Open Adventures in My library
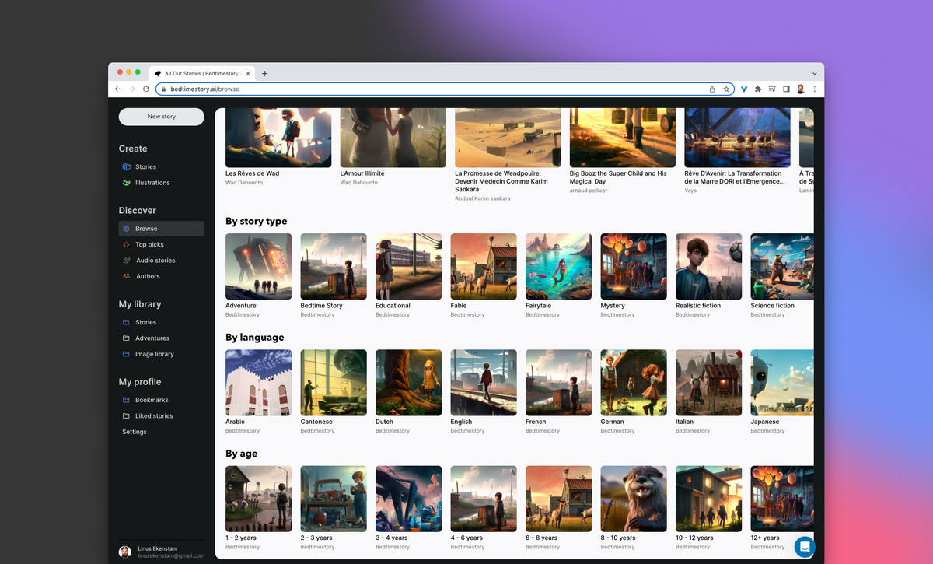Screen dimensions: 933x564 (152, 338)
